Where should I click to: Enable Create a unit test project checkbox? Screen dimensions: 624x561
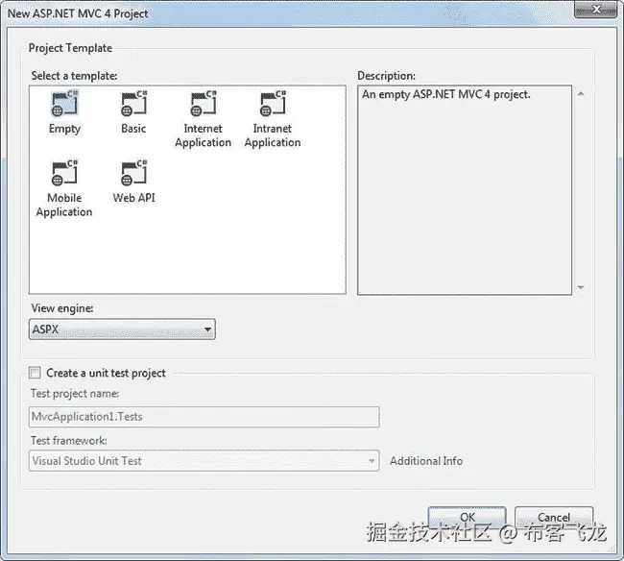[35, 373]
